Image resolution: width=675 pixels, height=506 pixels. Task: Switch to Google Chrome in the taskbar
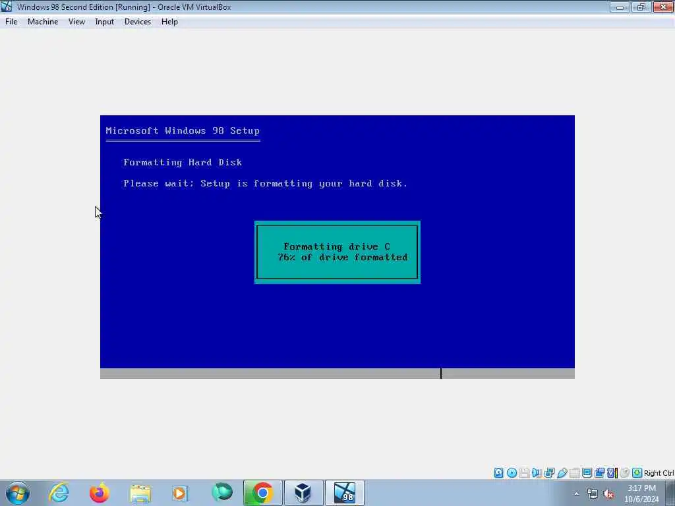(x=262, y=493)
